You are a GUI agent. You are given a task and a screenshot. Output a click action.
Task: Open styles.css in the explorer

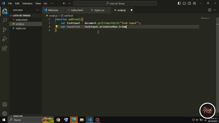point(21,28)
